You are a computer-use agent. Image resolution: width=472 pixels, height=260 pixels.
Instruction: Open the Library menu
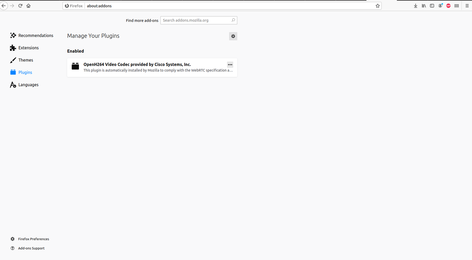click(x=424, y=6)
